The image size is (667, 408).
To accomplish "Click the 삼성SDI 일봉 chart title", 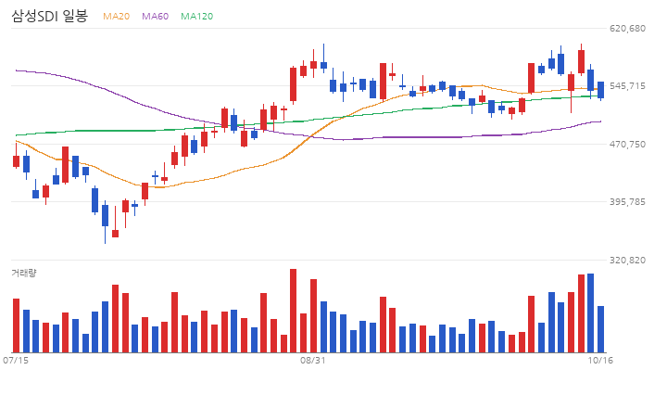I will click(49, 16).
